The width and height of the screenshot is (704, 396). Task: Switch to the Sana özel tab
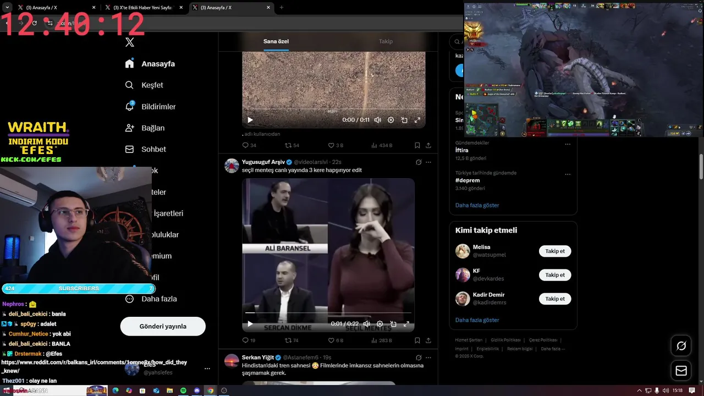tap(276, 41)
